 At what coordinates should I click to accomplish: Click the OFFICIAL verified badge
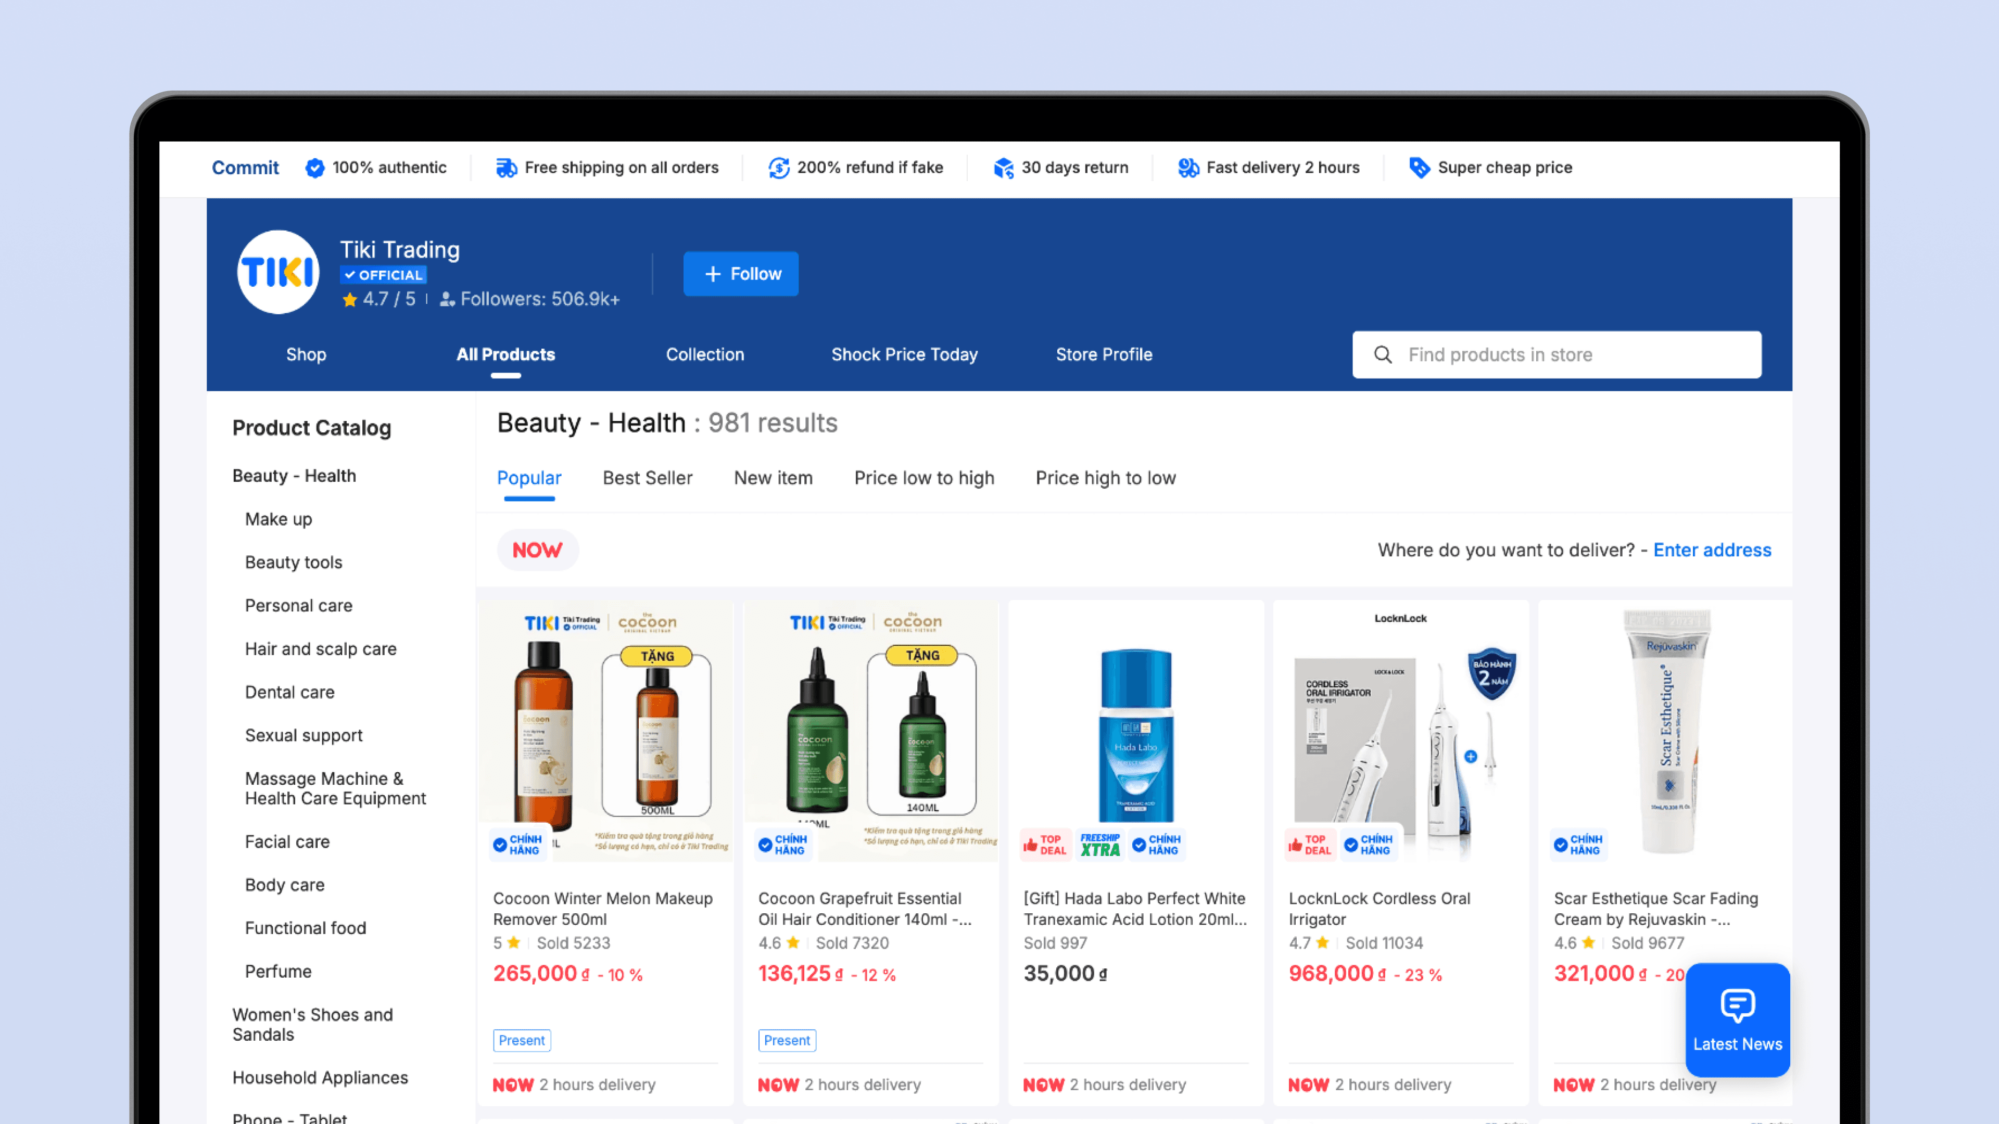[383, 275]
